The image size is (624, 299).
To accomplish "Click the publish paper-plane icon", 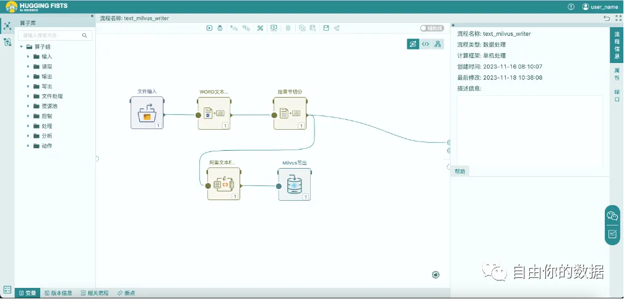I will [x=337, y=28].
